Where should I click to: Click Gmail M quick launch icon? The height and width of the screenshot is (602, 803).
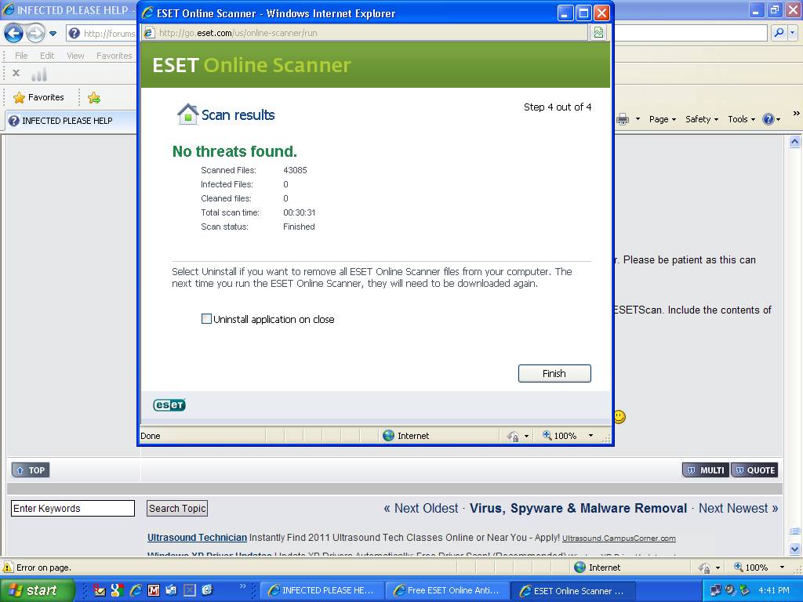pos(154,590)
